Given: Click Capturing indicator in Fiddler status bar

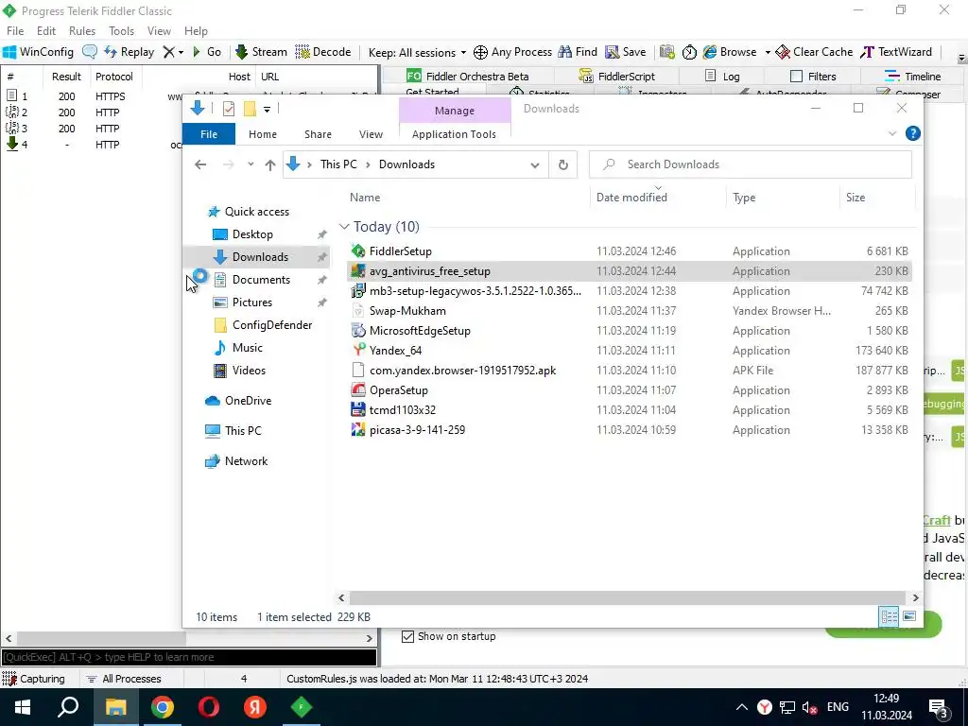Looking at the screenshot, I should [34, 679].
